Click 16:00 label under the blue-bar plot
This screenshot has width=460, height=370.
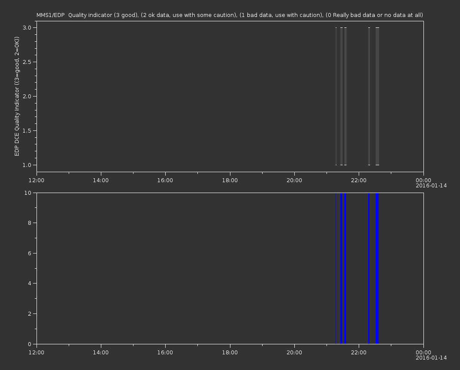165,353
